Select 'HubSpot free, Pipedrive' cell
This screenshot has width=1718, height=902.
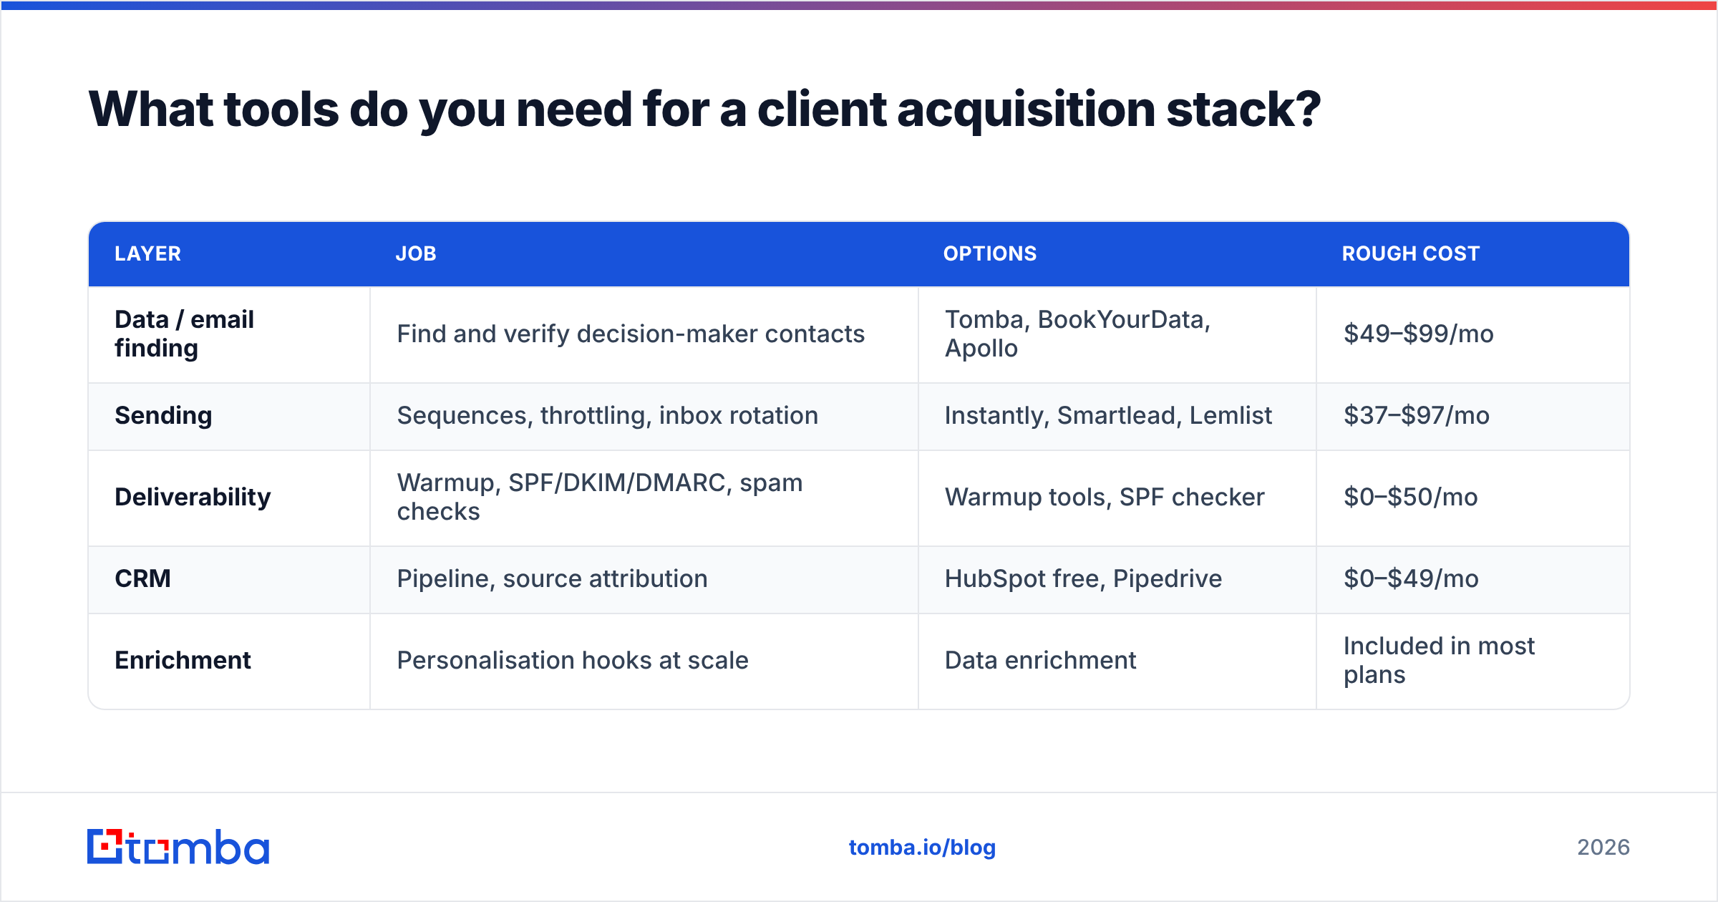pos(1117,580)
